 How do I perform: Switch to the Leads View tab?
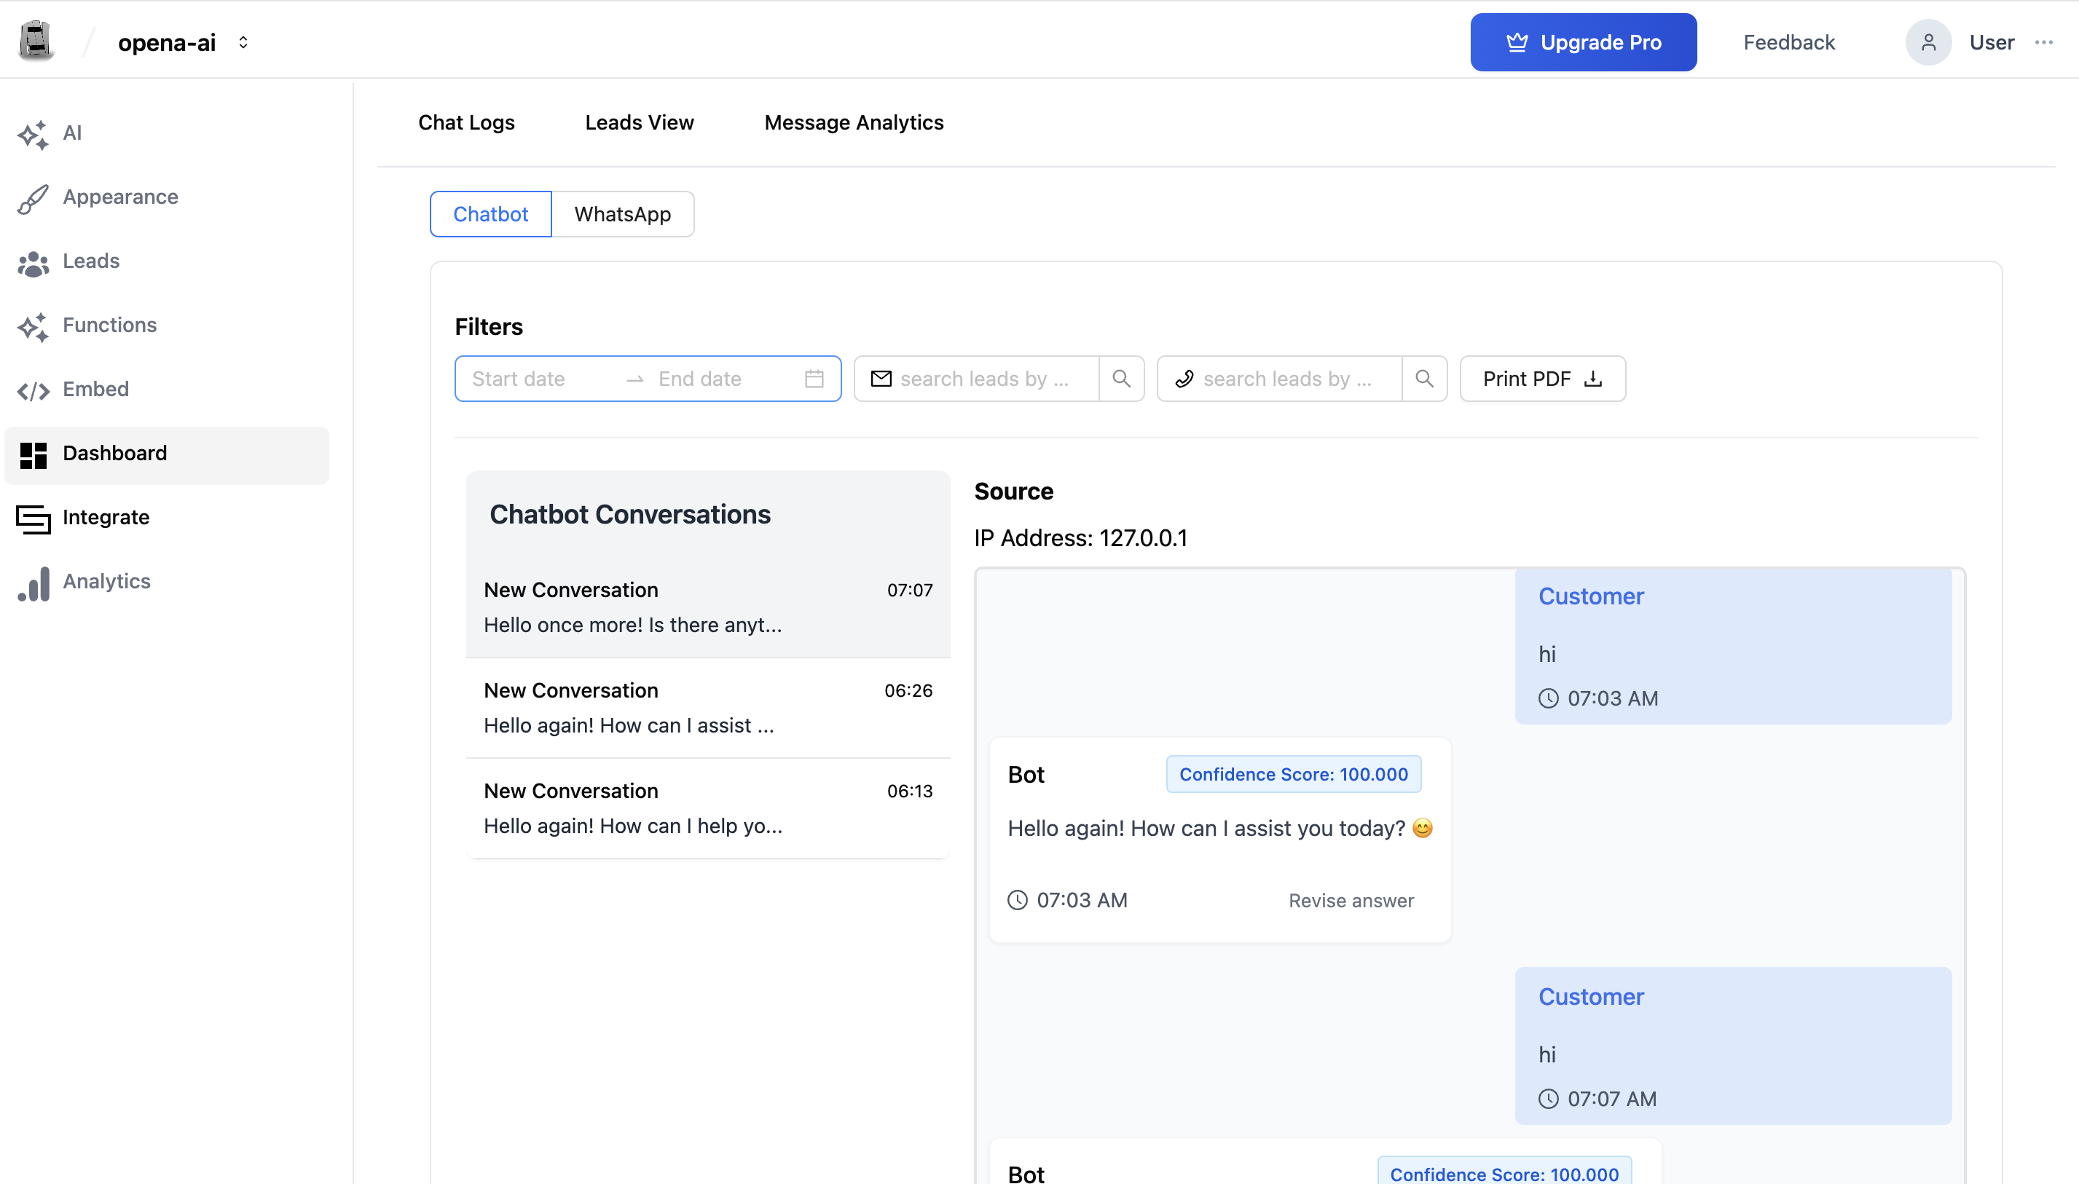[x=640, y=122]
